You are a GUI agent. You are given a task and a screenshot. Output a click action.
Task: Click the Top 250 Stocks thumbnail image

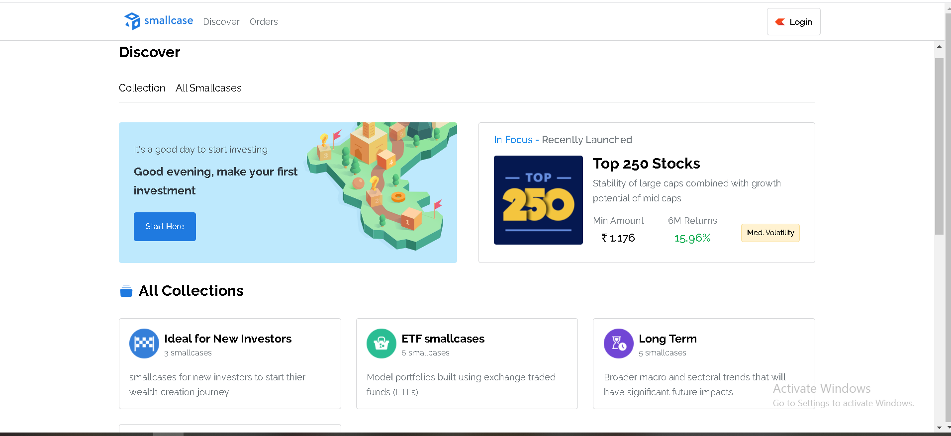tap(538, 200)
